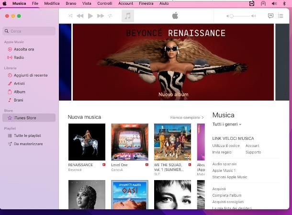Screen dimensions: 292x215
Task: Open Completa l'album link
Action: (x=227, y=195)
